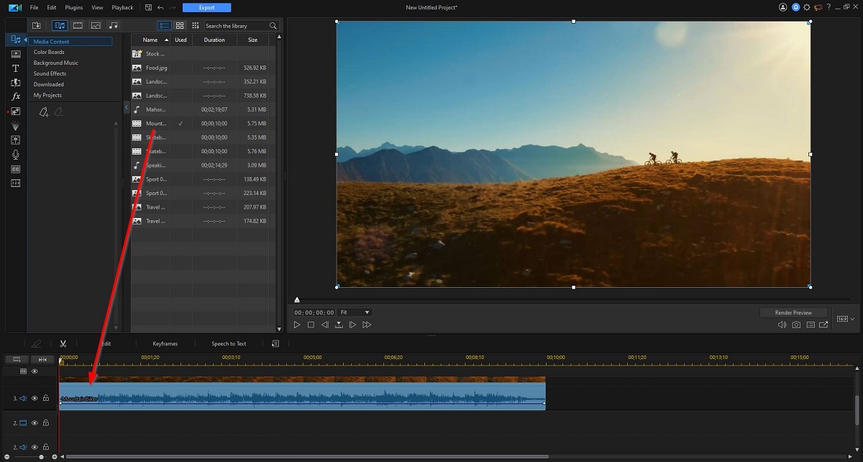The height and width of the screenshot is (462, 863).
Task: Click the save project disk icon
Action: [147, 8]
